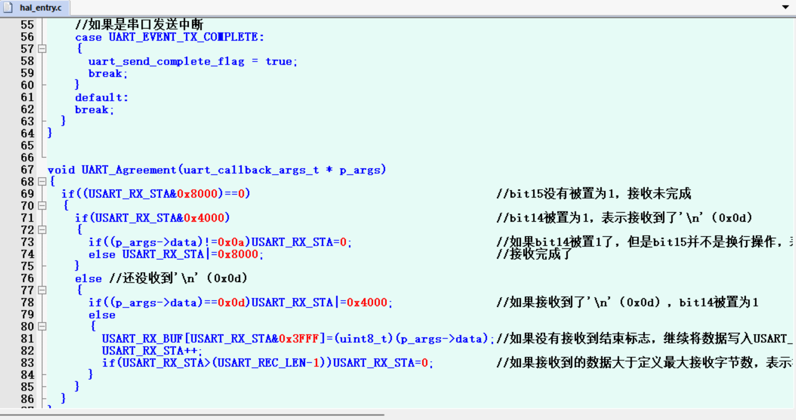Collapse the code block at line 72
Screen dimensions: 796x420
(x=42, y=230)
